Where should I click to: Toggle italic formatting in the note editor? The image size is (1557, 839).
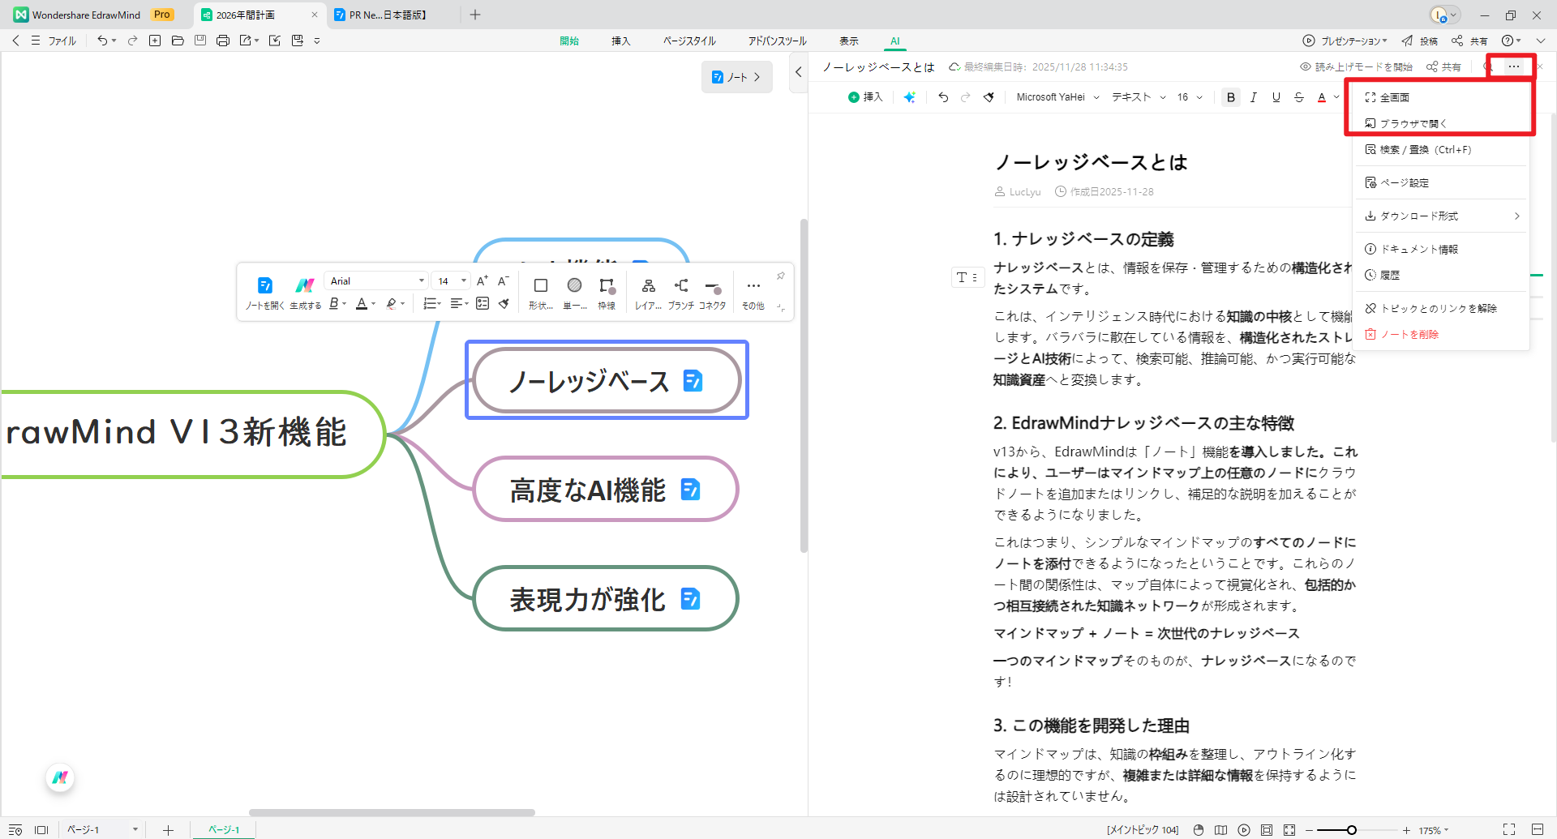pyautogui.click(x=1254, y=96)
